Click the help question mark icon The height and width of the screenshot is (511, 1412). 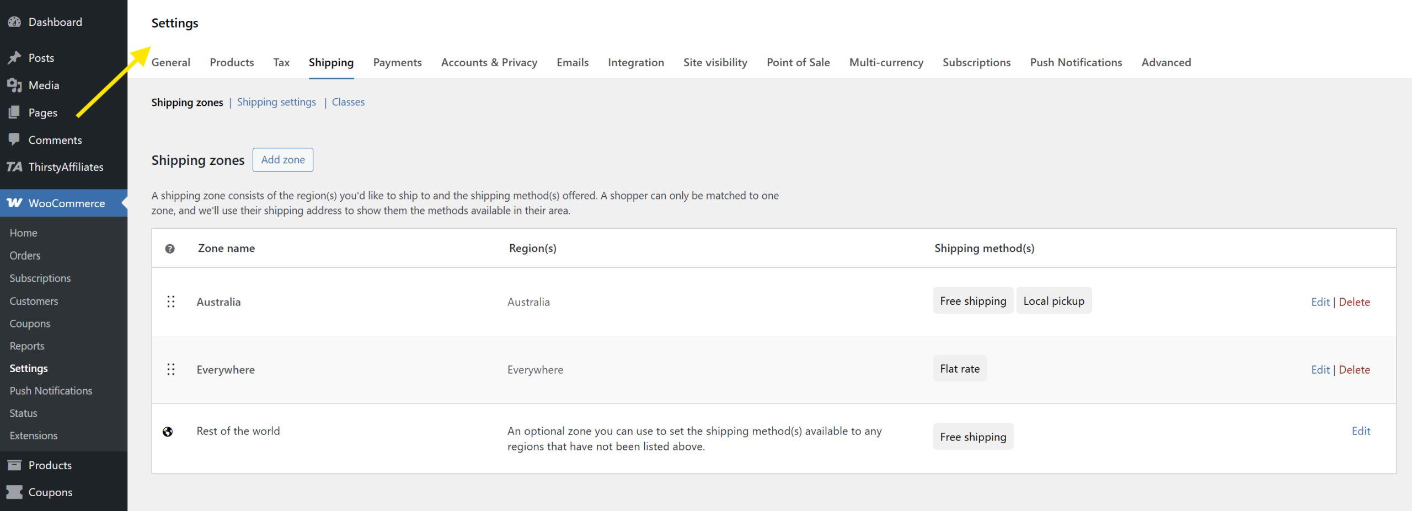pos(170,249)
